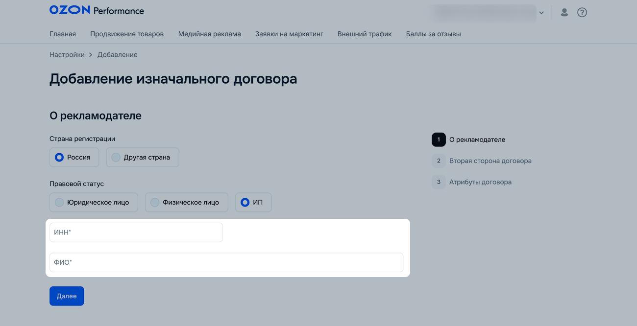Open the Внешний трафик section
The width and height of the screenshot is (637, 326).
pyautogui.click(x=365, y=34)
